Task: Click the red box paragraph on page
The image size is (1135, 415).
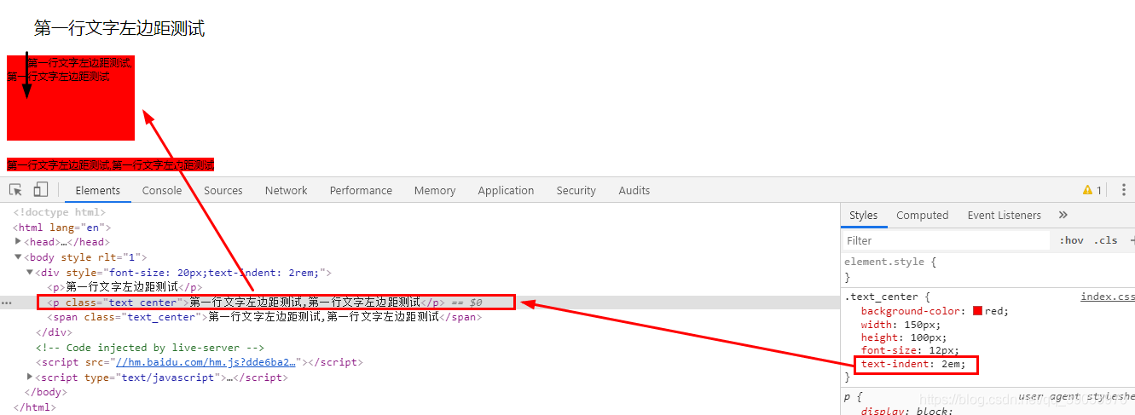Action: (x=71, y=97)
